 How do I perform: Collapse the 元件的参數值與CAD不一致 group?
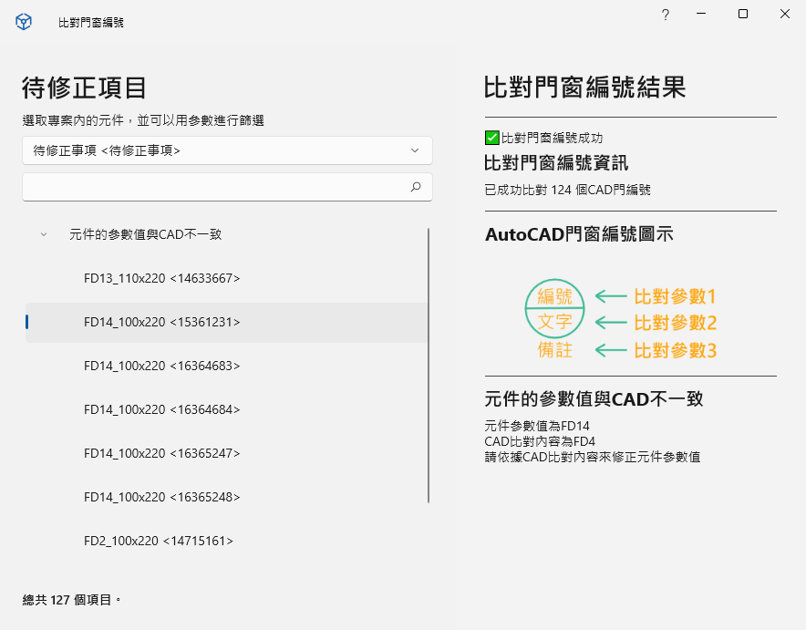(x=44, y=234)
